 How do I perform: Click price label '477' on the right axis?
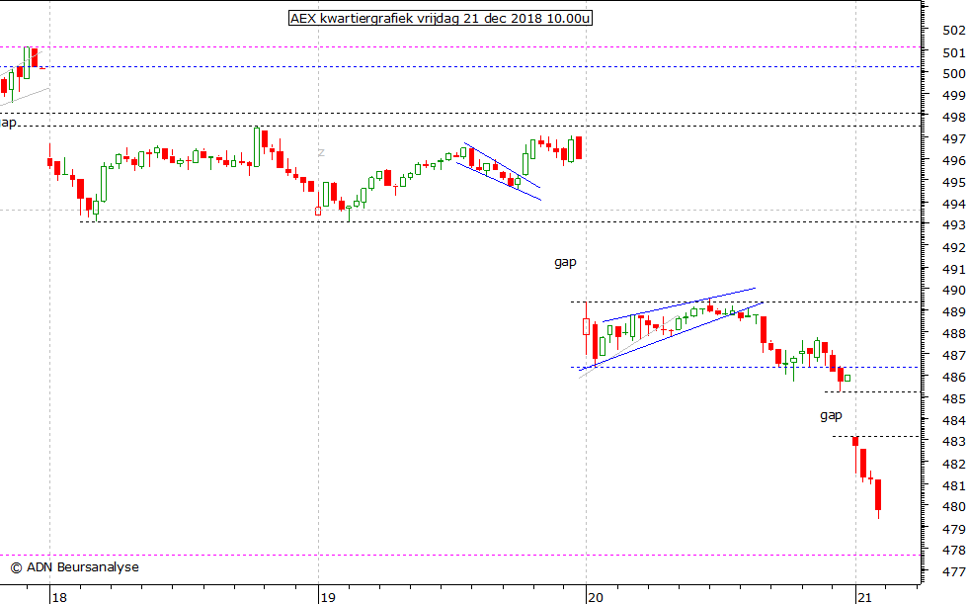coord(954,572)
